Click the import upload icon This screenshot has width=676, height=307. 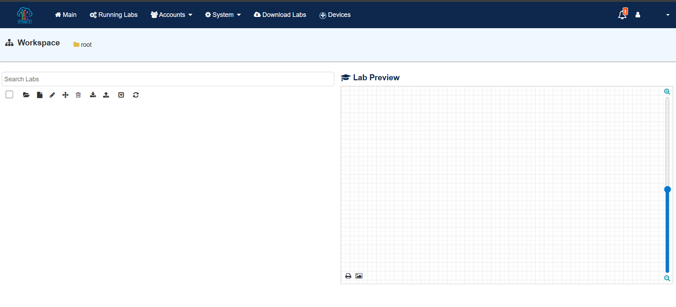[x=106, y=95]
